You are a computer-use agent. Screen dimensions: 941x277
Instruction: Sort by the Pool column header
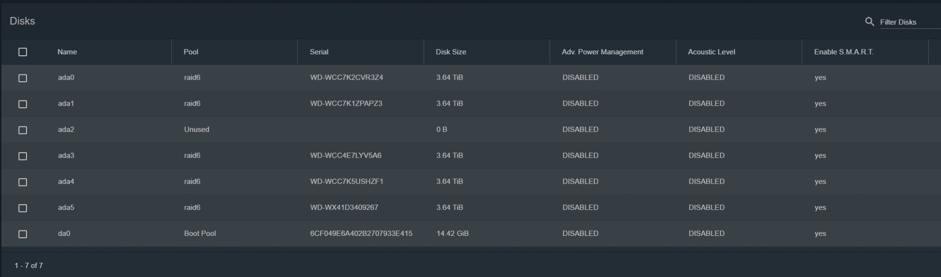pos(191,52)
